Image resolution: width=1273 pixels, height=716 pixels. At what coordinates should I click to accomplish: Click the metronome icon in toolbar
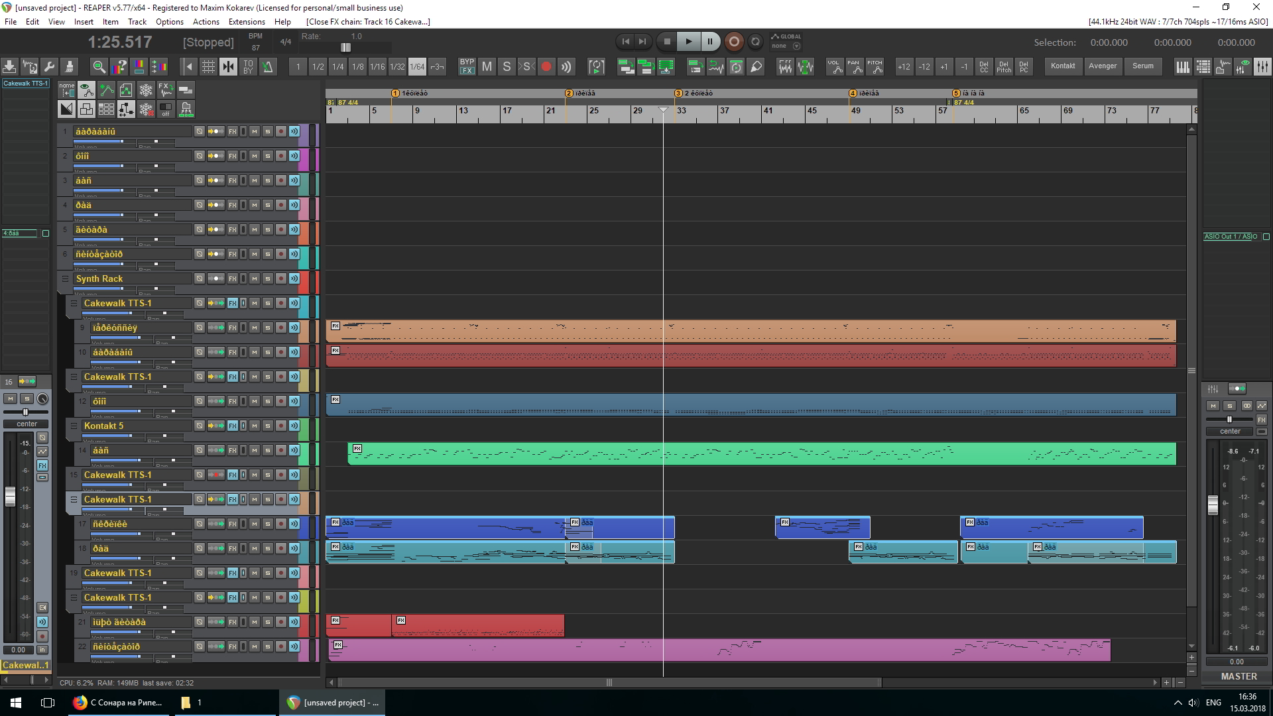click(268, 66)
